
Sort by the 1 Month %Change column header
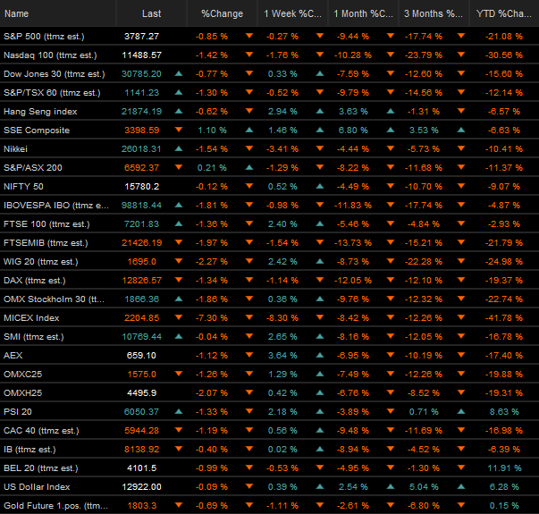coord(362,13)
